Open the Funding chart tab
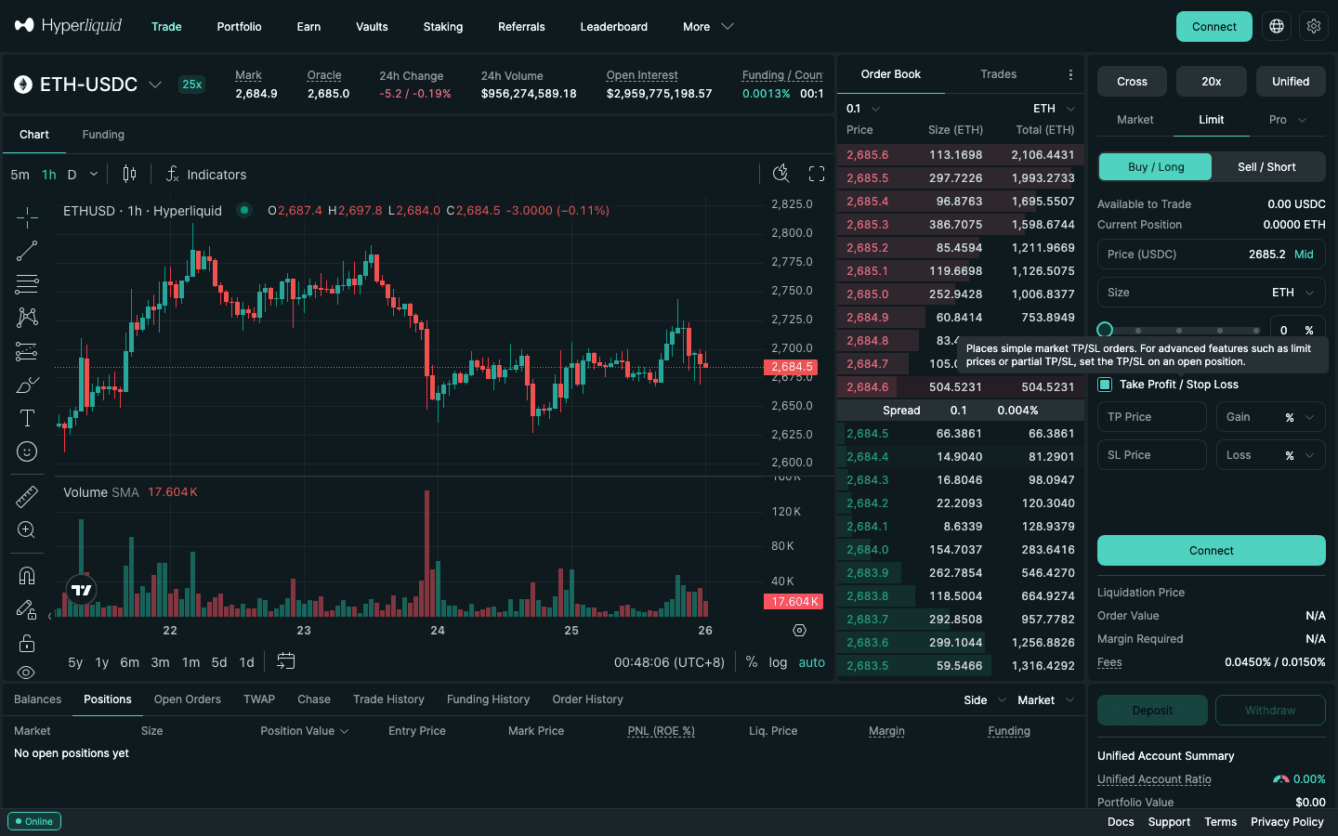Screen dimensions: 1338x836 tap(103, 135)
